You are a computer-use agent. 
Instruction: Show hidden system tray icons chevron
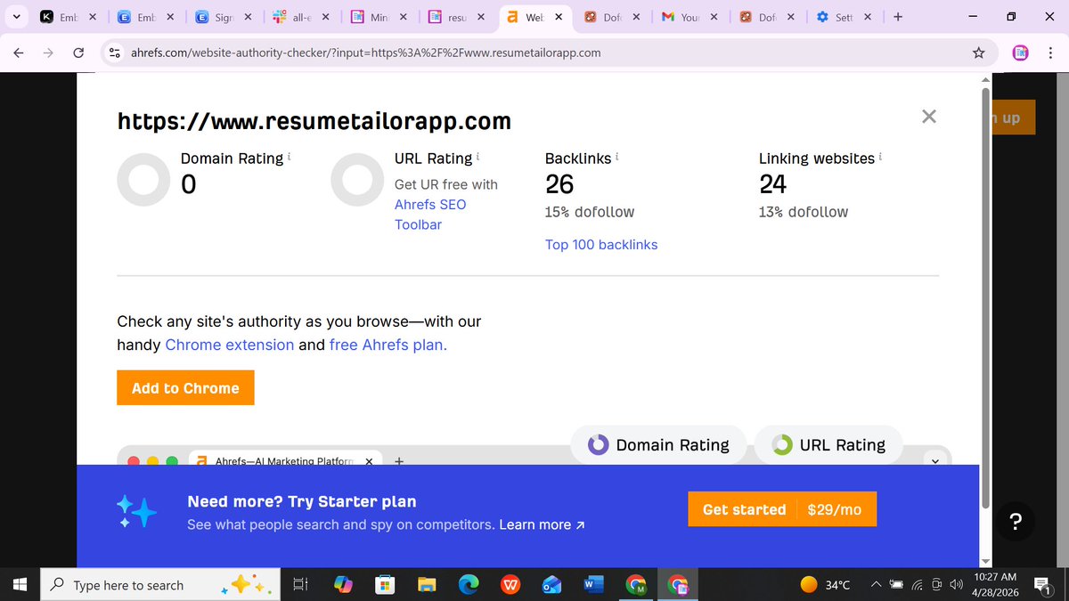tap(876, 585)
